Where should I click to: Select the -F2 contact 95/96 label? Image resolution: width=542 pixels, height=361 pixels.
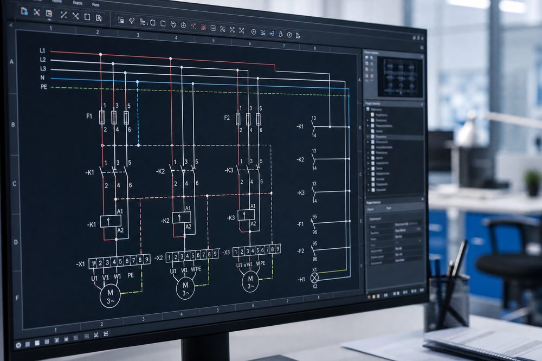point(301,250)
